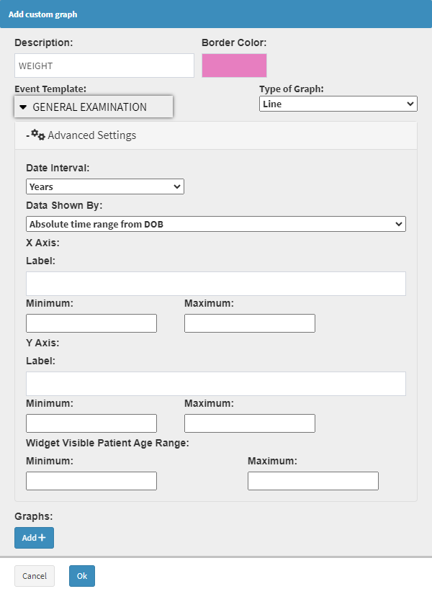This screenshot has width=432, height=594.
Task: Click the Description field containing WEIGHT
Action: point(104,66)
